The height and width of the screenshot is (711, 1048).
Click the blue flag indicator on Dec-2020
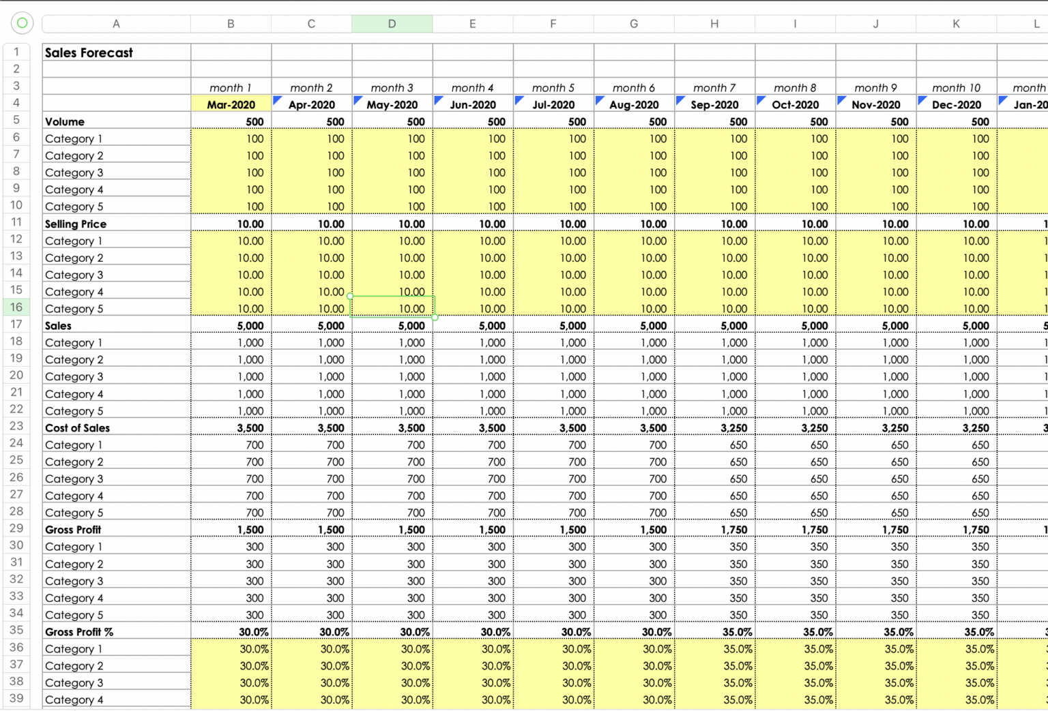921,100
